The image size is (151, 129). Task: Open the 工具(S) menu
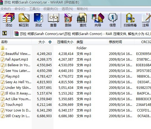[34, 9]
